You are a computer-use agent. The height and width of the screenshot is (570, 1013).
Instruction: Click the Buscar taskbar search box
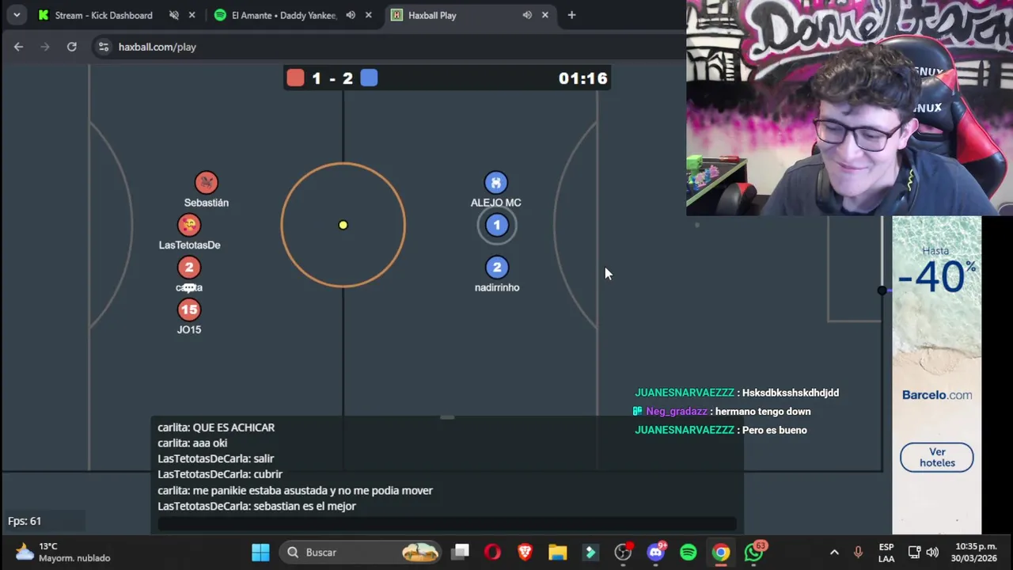click(x=361, y=553)
